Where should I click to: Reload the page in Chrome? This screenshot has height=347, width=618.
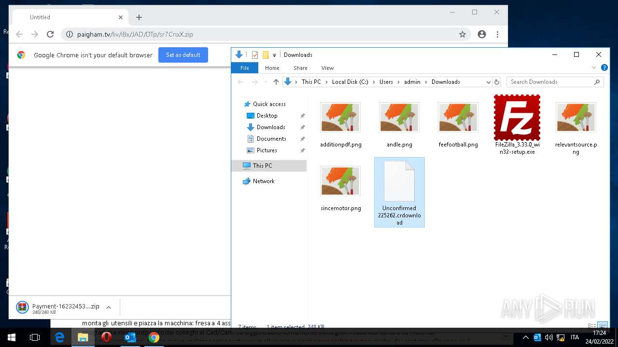(50, 34)
